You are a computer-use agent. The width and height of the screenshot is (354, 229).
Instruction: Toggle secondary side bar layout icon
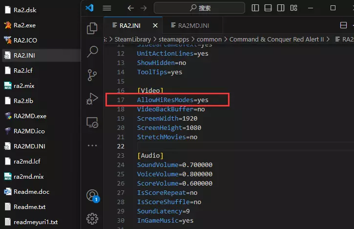281,8
